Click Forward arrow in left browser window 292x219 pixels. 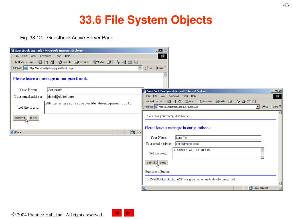(31, 62)
